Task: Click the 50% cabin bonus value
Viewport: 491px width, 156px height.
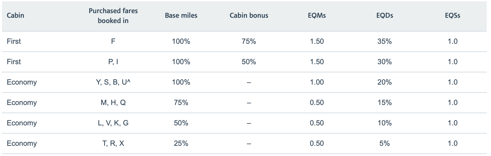Action: [x=249, y=62]
